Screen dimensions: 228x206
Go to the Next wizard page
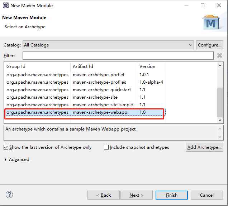click(x=137, y=195)
